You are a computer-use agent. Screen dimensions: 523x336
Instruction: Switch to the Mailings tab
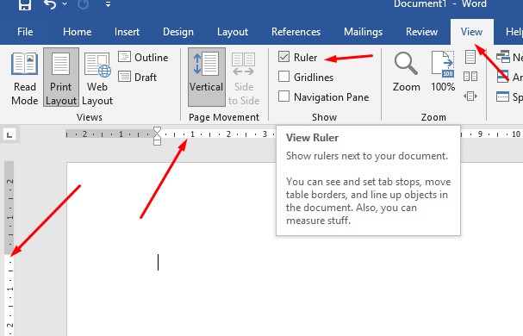[x=364, y=32]
